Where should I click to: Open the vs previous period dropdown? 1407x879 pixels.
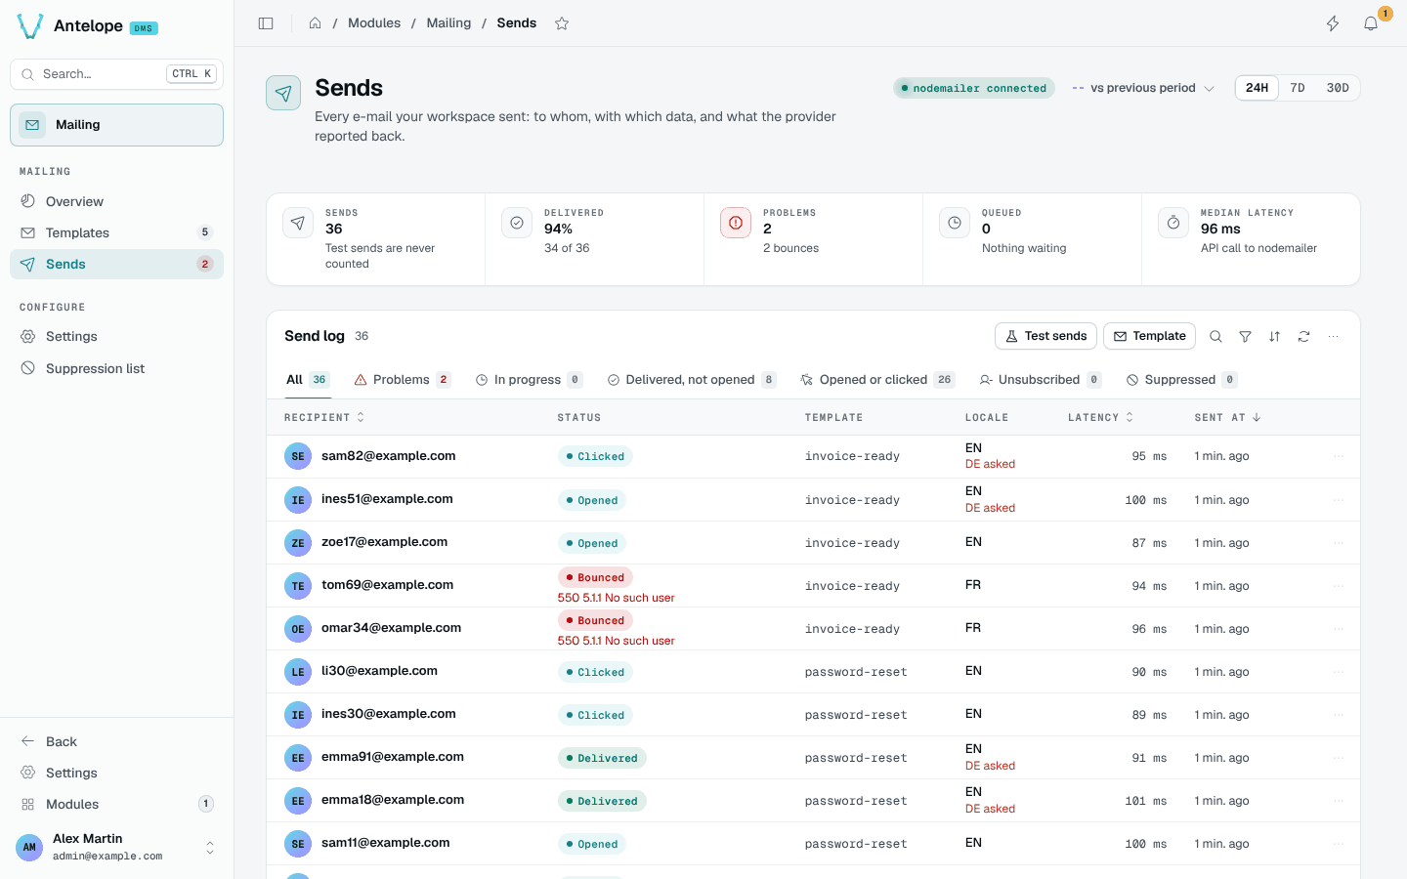[x=1143, y=88]
